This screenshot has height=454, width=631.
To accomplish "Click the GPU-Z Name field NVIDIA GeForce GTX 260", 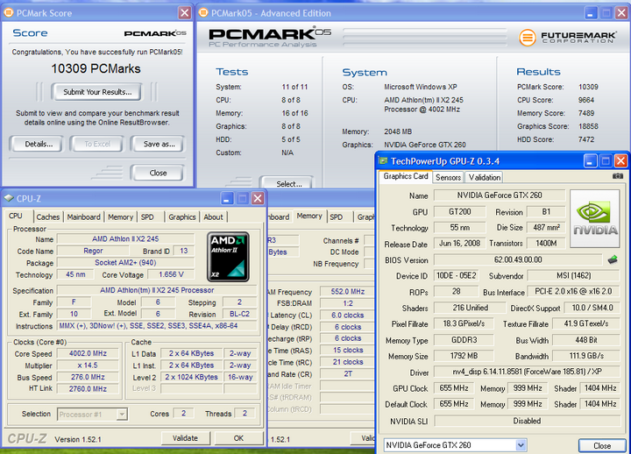I will tap(500, 195).
